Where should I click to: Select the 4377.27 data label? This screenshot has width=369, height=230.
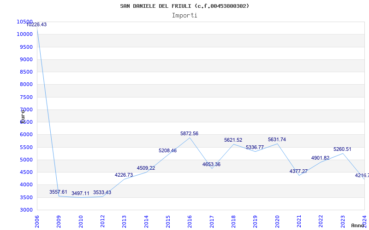pos(298,171)
